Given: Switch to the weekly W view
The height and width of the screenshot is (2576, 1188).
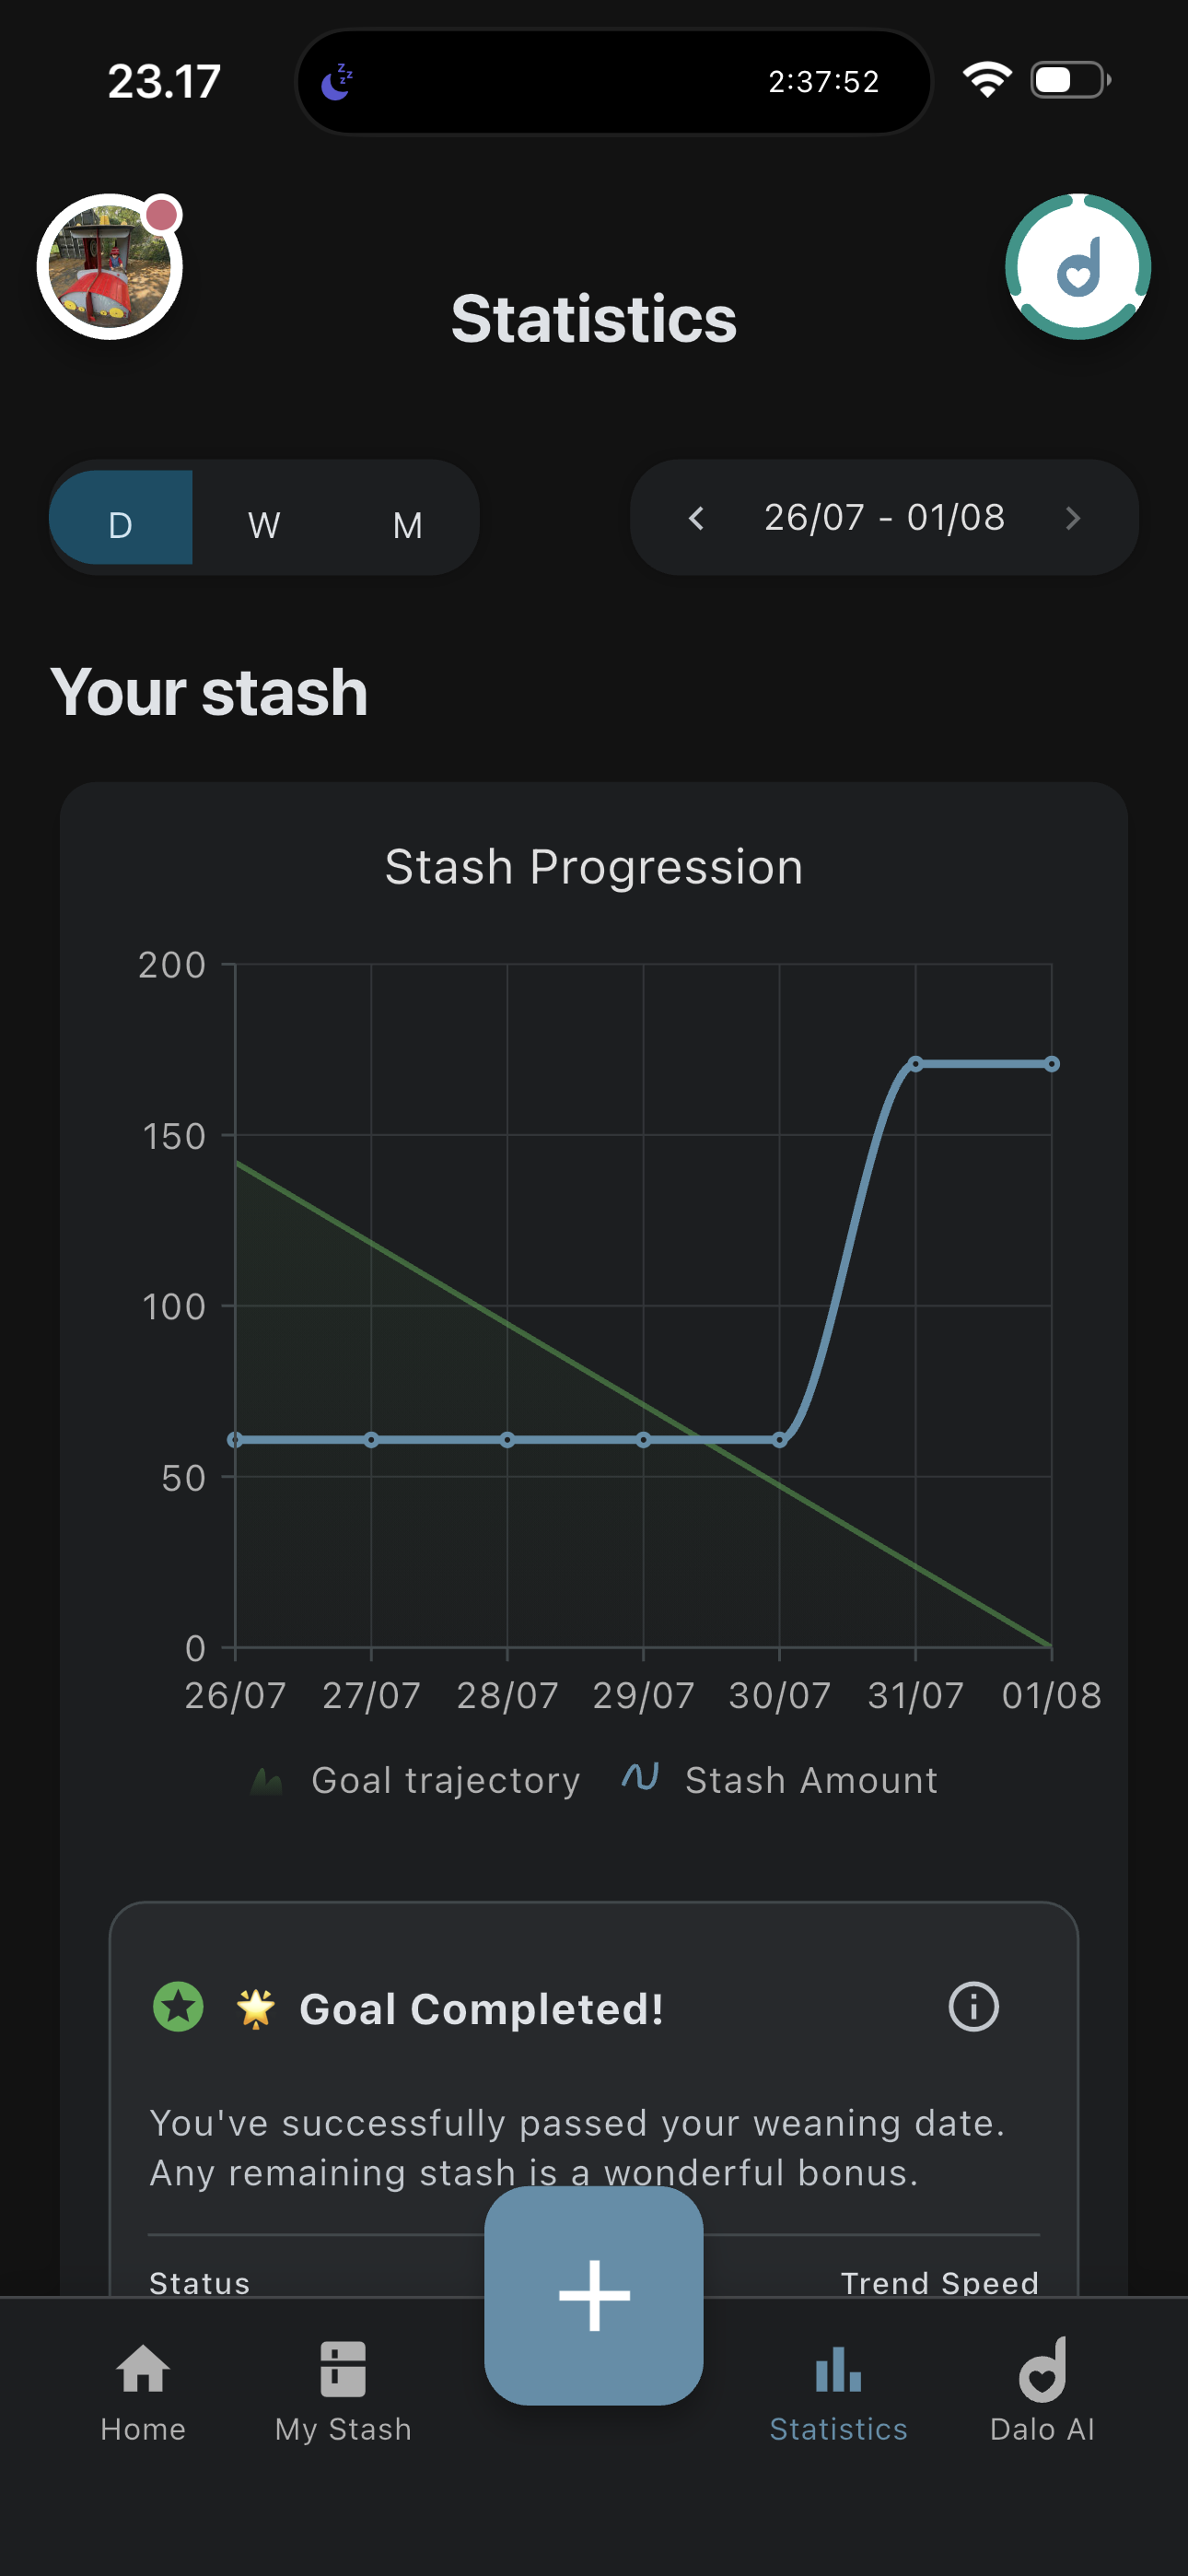Looking at the screenshot, I should pos(264,518).
